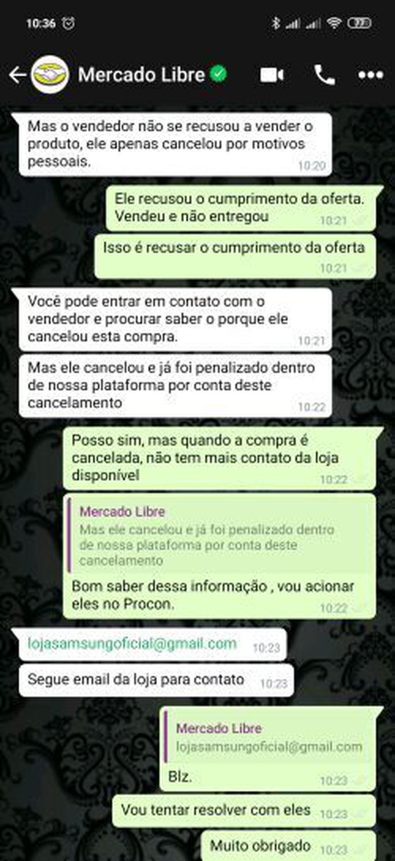The image size is (395, 861).
Task: Tap the back arrow icon
Action: click(x=17, y=75)
